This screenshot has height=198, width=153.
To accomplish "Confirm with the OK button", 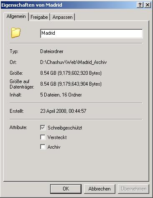I will pos(66,189).
